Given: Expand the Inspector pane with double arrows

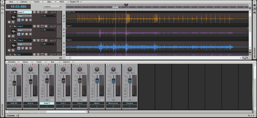Looking at the screenshot, I should tap(2, 2).
